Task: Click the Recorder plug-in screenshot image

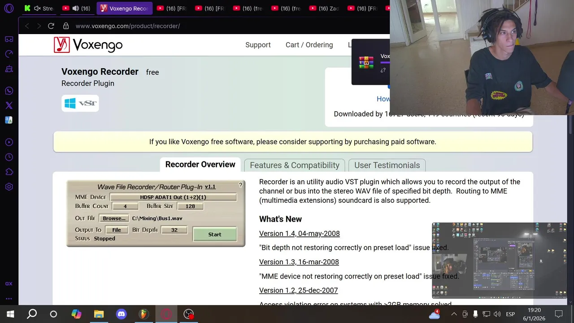Action: tap(156, 214)
